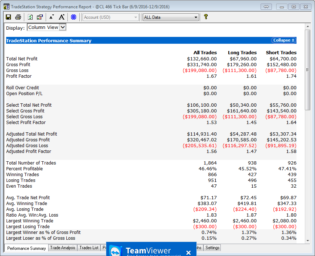Image resolution: width=315 pixels, height=256 pixels.
Task: Click the blue target circle icon
Action: (74, 17)
